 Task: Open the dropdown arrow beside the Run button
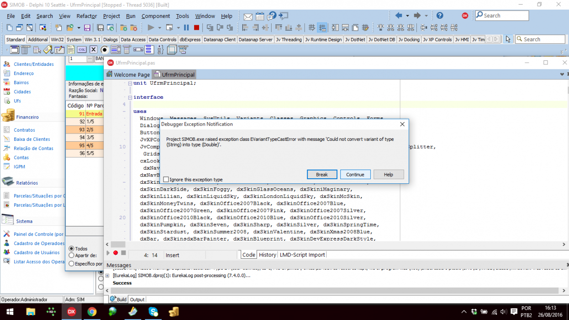coord(159,28)
